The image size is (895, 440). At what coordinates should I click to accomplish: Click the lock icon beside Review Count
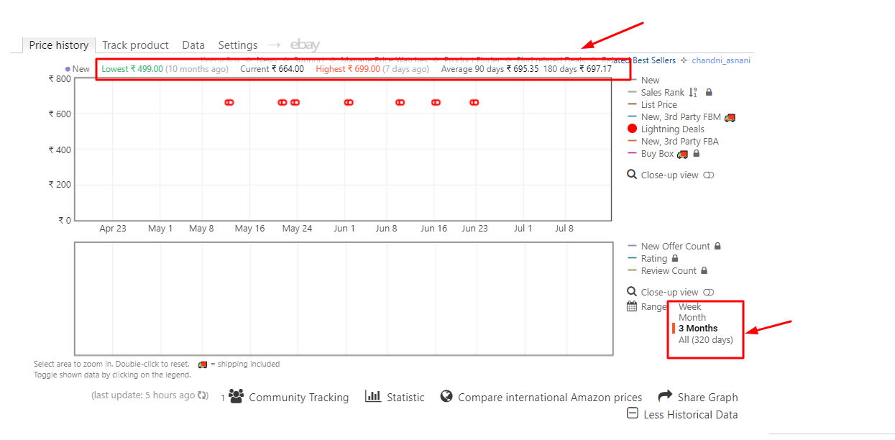point(704,271)
